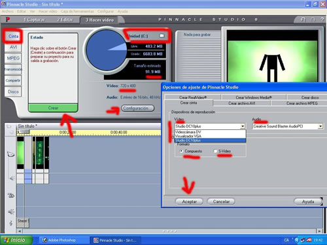Open the Crear archivo AVI tab
The width and height of the screenshot is (327, 245).
click(x=242, y=103)
